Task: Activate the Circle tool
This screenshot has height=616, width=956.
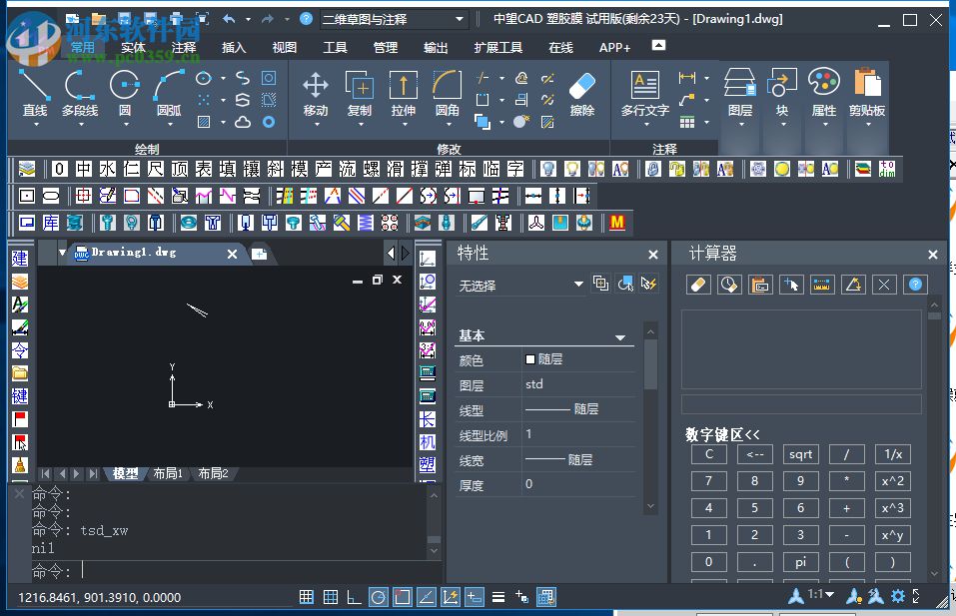Action: [124, 90]
